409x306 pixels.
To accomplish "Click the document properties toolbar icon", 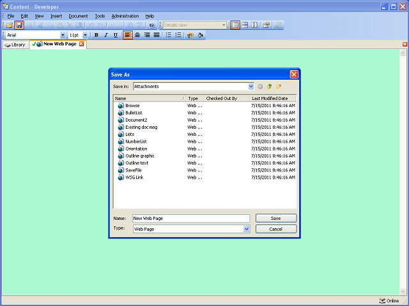I will pos(266,25).
